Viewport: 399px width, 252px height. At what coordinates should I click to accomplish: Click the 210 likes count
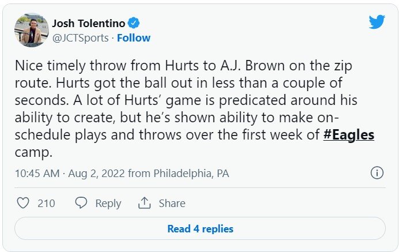46,203
